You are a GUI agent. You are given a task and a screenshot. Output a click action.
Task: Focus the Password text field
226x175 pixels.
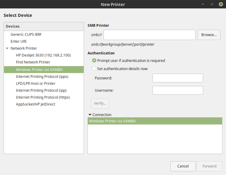pyautogui.click(x=178, y=78)
